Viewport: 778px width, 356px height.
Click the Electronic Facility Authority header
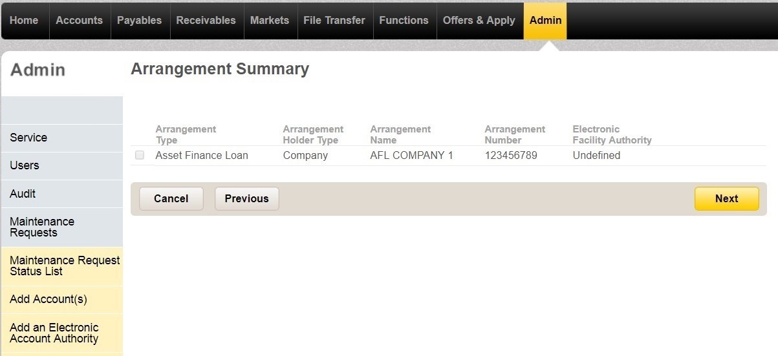pos(612,134)
